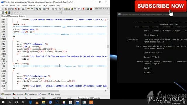The height and width of the screenshot is (105, 187).
Task: Click the Rebuild All toolbar icon
Action: pyautogui.click(x=75, y=9)
